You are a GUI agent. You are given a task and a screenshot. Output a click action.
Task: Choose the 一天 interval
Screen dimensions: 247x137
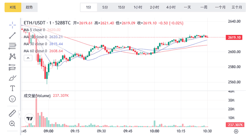pos(187,7)
